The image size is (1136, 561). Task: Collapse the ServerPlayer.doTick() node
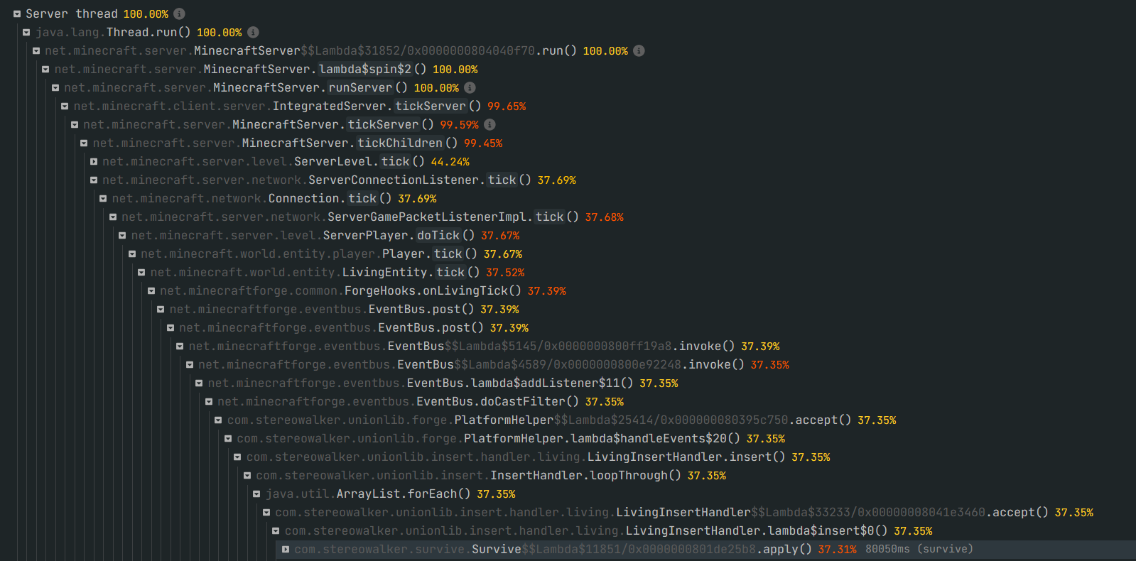(122, 236)
